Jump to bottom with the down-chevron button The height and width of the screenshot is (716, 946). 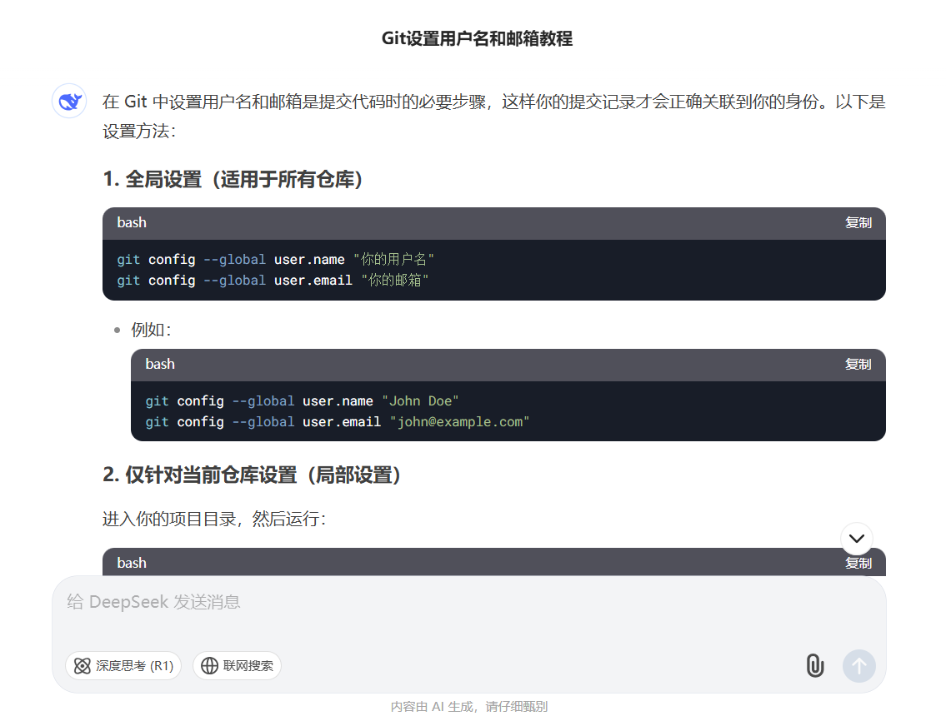857,538
